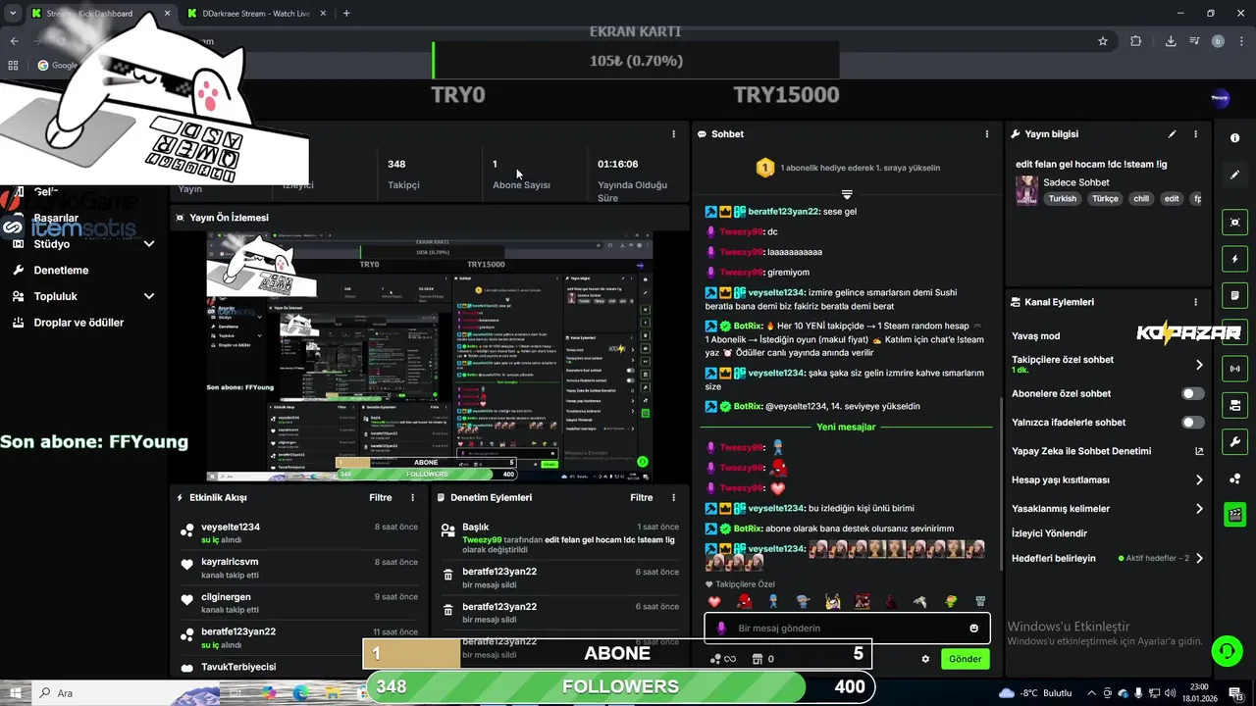Open the clapperboard clips icon in sidebar
This screenshot has width=1256, height=706.
tap(1234, 514)
